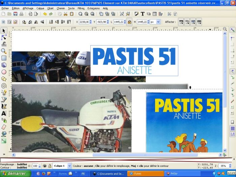Select the Node editing tool
The image size is (236, 177).
[4, 37]
